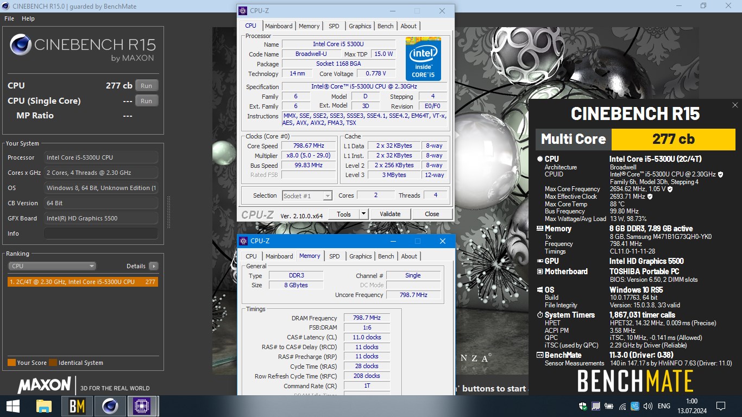The height and width of the screenshot is (417, 742).
Task: Click the ENG language indicator
Action: [664, 406]
